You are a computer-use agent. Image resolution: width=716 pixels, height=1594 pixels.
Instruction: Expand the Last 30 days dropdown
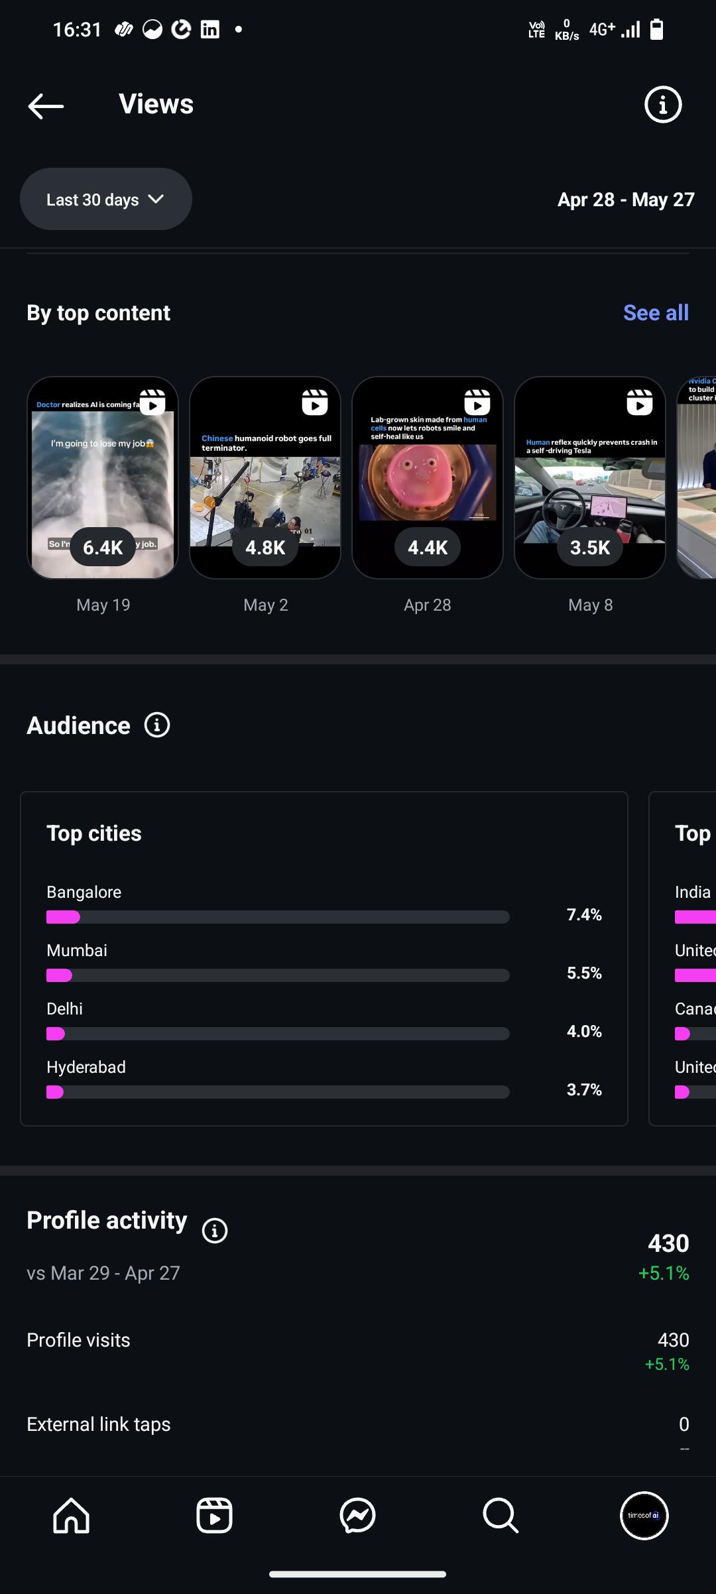click(x=106, y=200)
